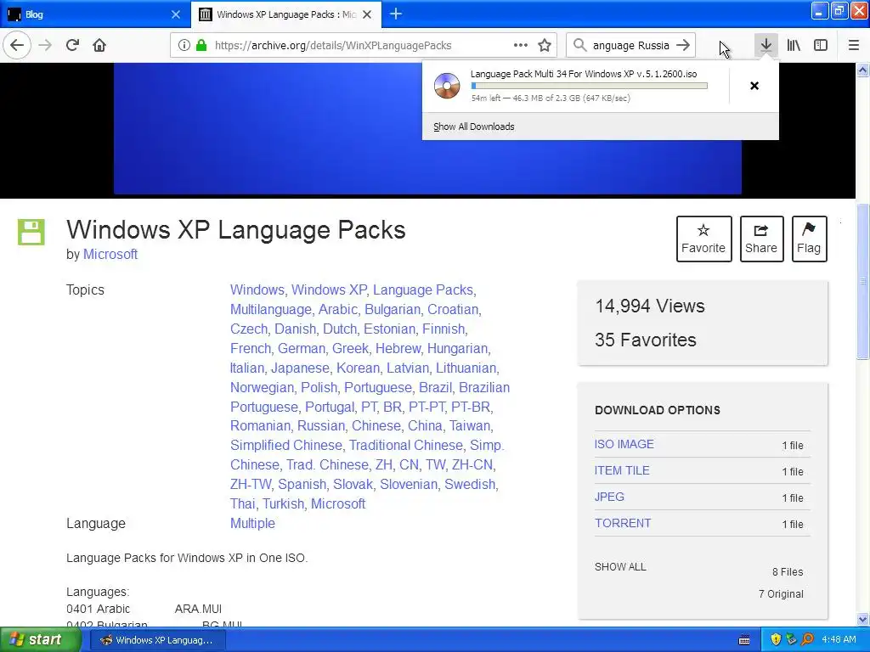Click the 4:48 AM system clock
The height and width of the screenshot is (652, 870).
[x=839, y=640]
